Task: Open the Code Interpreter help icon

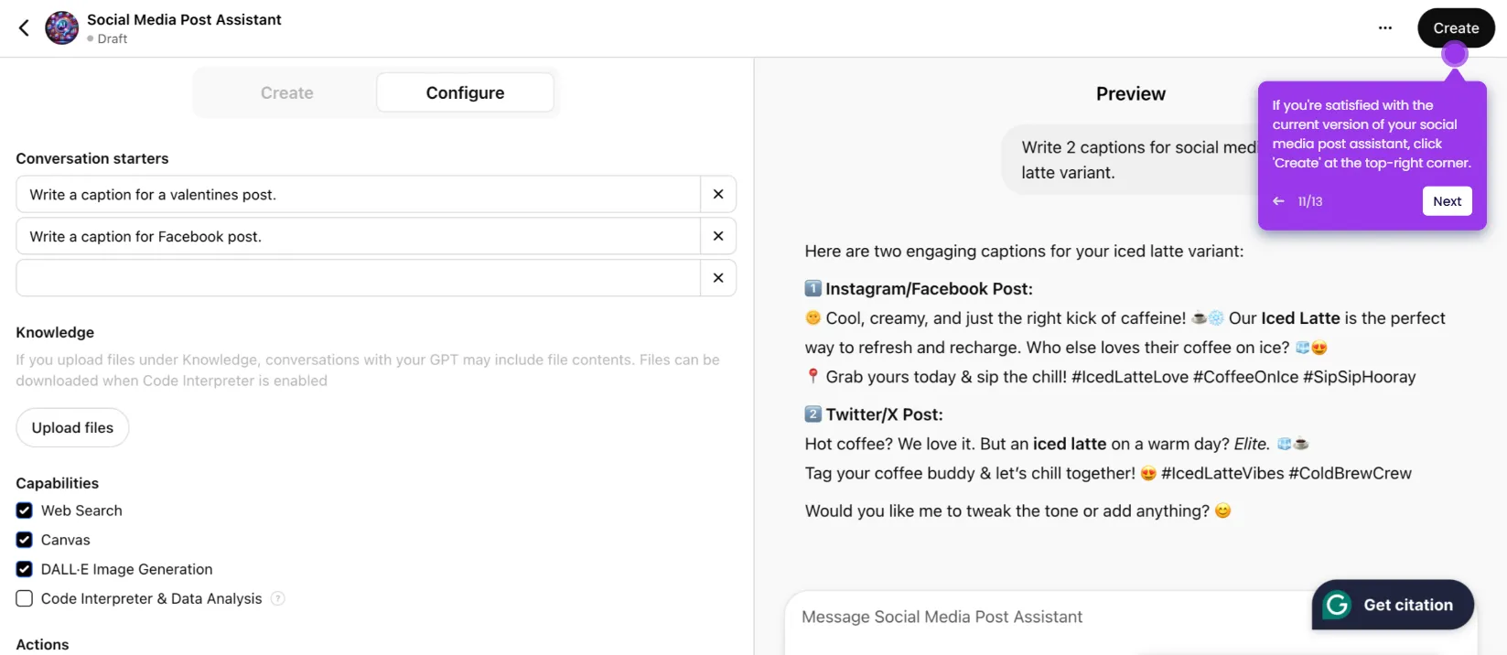Action: click(278, 598)
